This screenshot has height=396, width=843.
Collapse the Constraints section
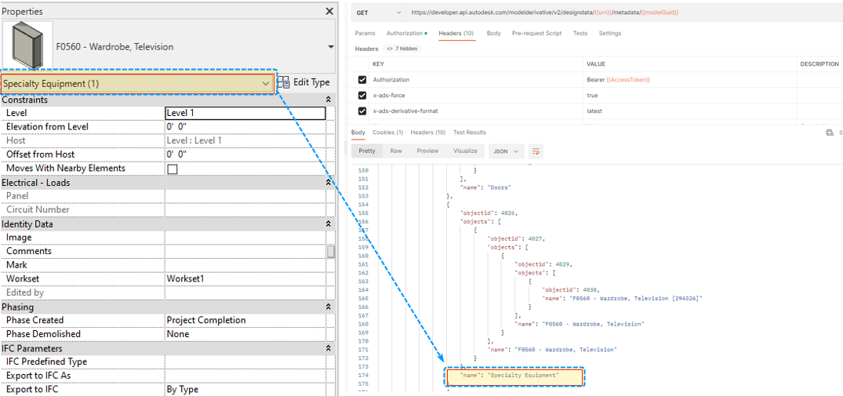pos(329,100)
